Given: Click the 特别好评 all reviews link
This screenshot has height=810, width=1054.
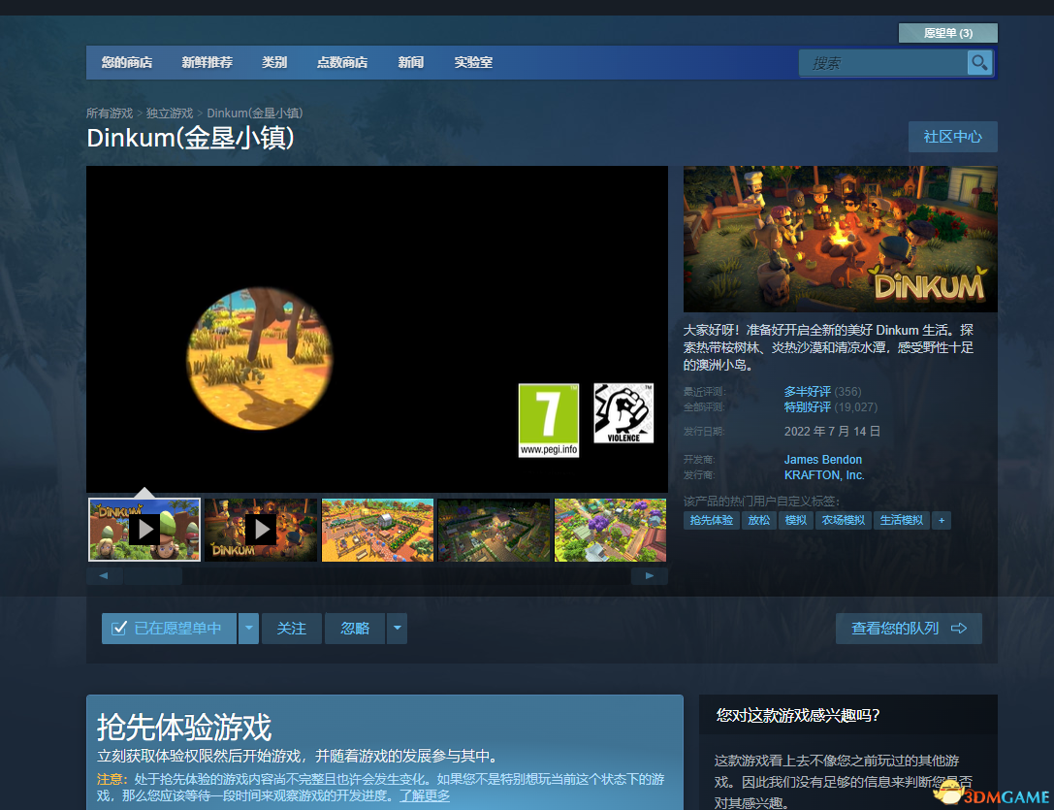Looking at the screenshot, I should coord(808,407).
